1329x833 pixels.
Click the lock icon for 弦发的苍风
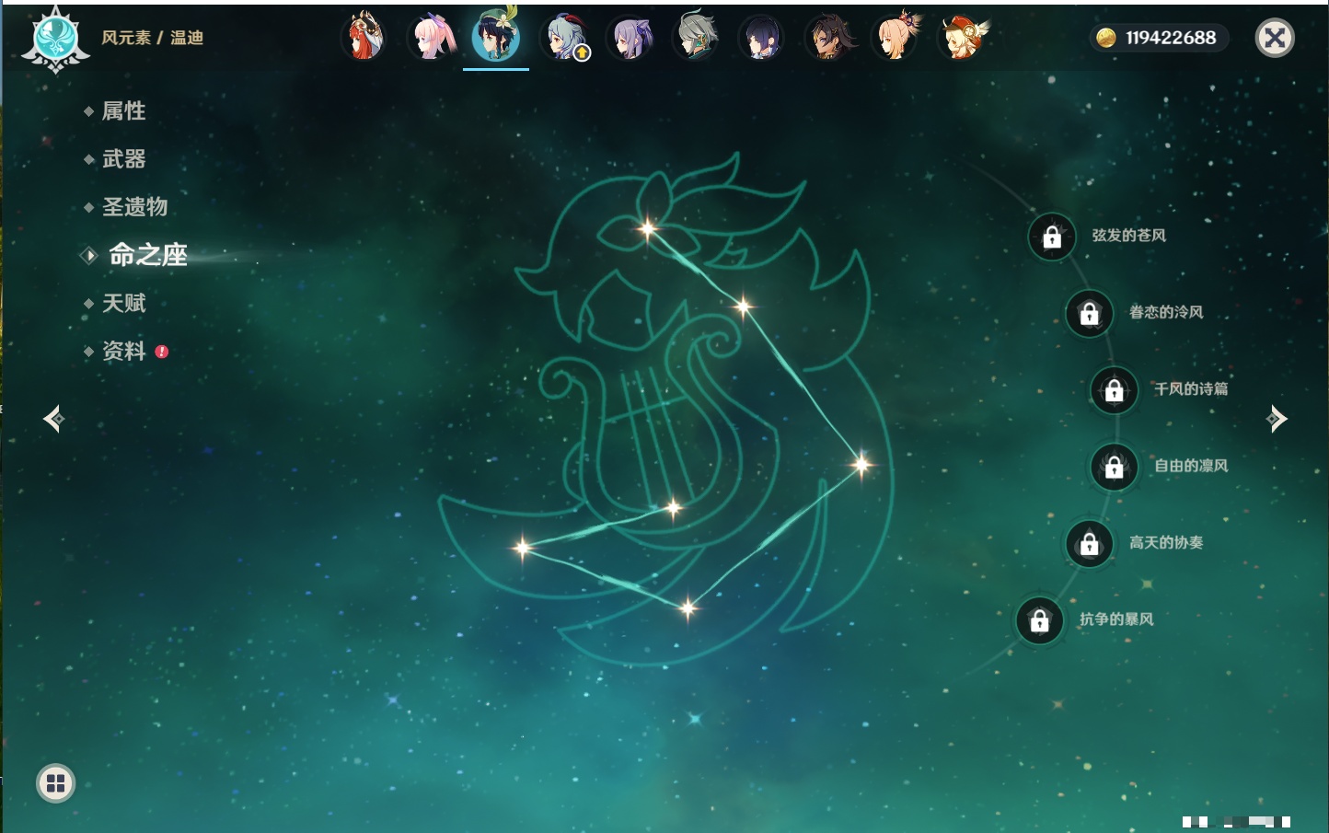coord(1052,237)
